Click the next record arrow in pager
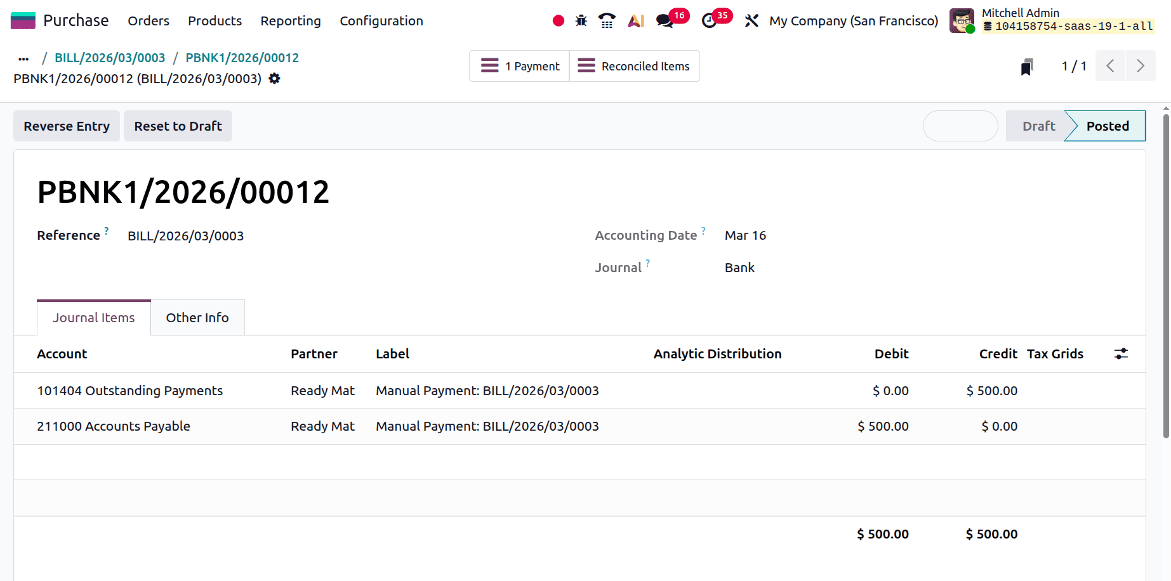Screen dimensions: 1171x581 [x=1141, y=66]
